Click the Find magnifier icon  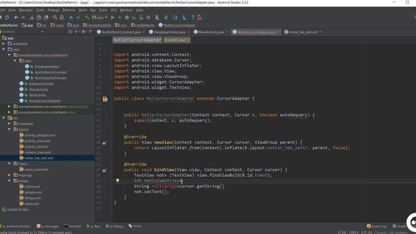pos(55,18)
